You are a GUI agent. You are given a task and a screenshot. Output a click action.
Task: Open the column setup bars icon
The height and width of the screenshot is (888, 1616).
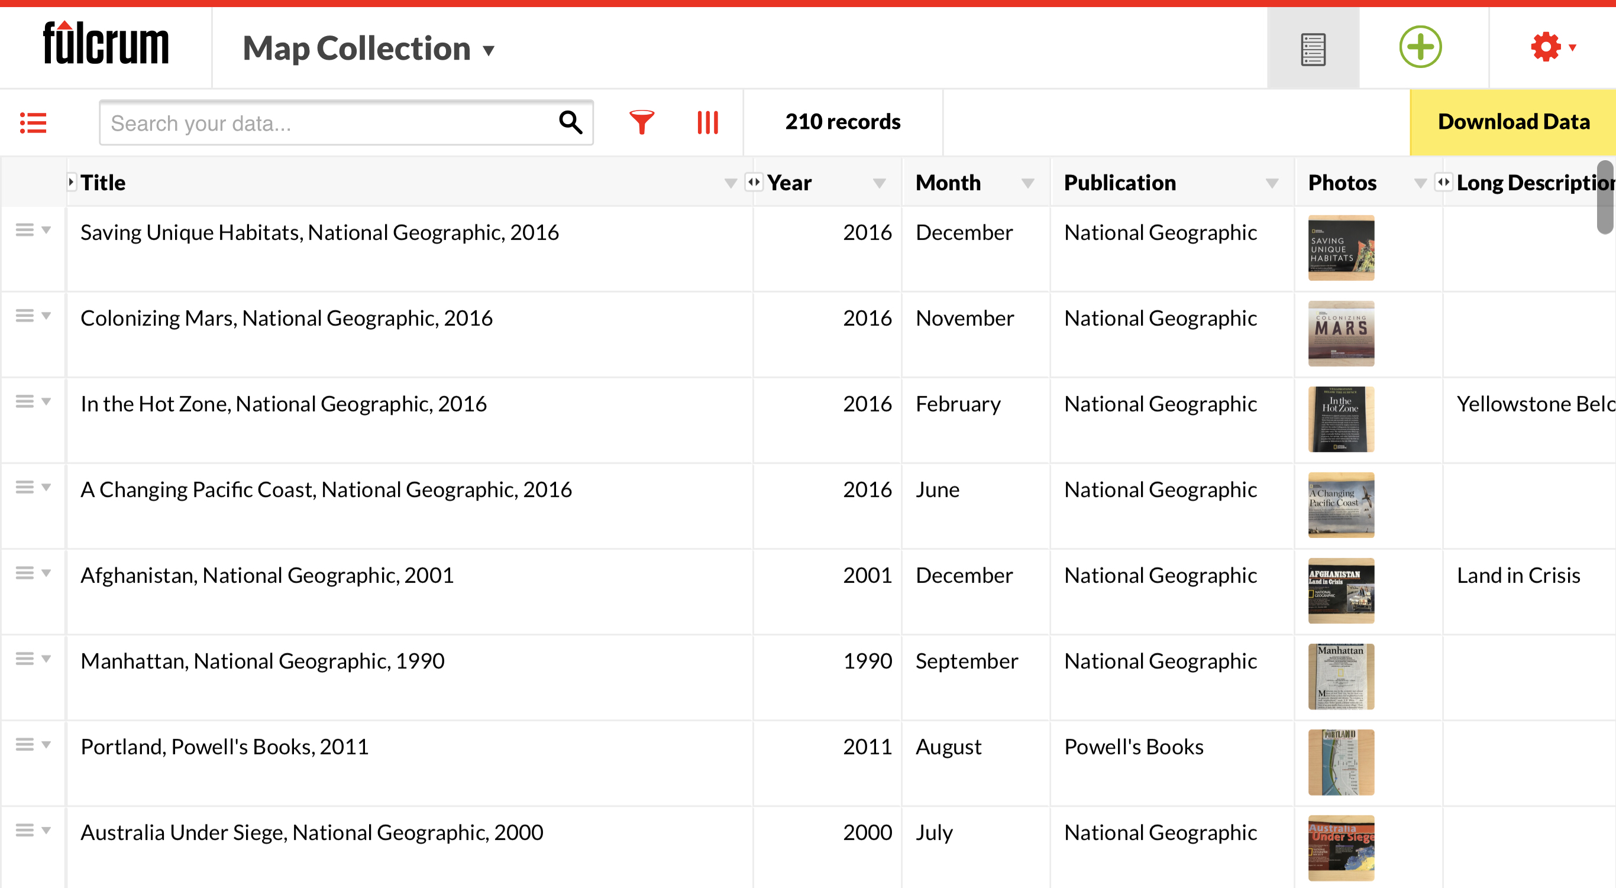(707, 122)
